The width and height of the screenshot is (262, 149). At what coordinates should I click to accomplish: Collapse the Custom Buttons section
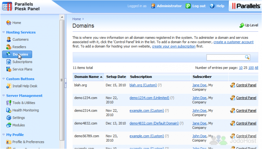(4, 79)
